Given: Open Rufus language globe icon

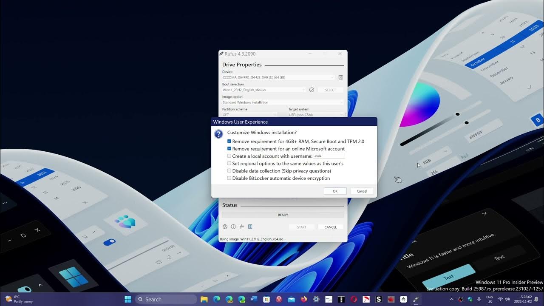Looking at the screenshot, I should tap(225, 227).
